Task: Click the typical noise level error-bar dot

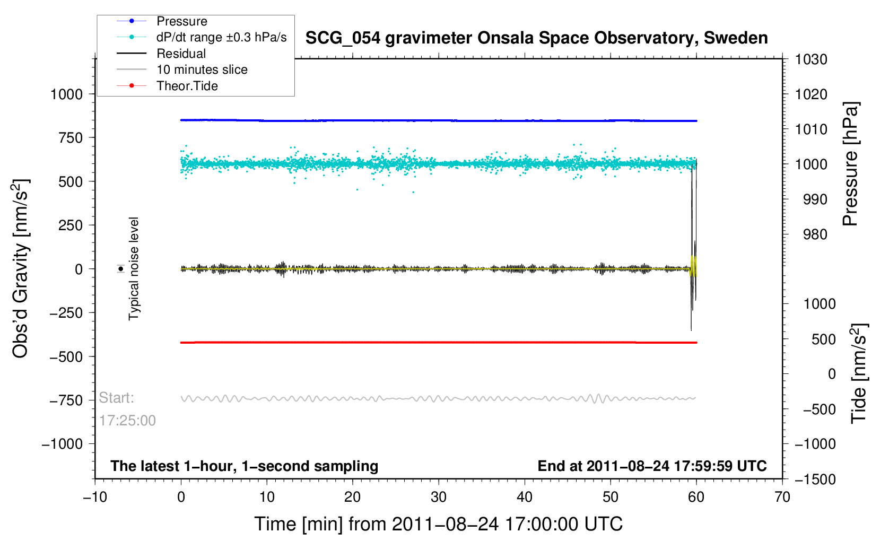Action: pyautogui.click(x=121, y=269)
